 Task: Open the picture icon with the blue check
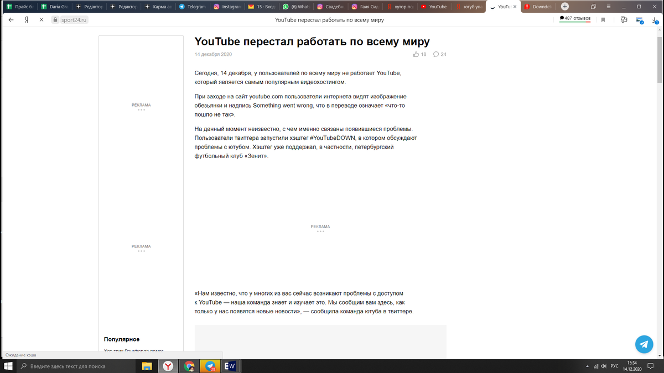pyautogui.click(x=640, y=20)
